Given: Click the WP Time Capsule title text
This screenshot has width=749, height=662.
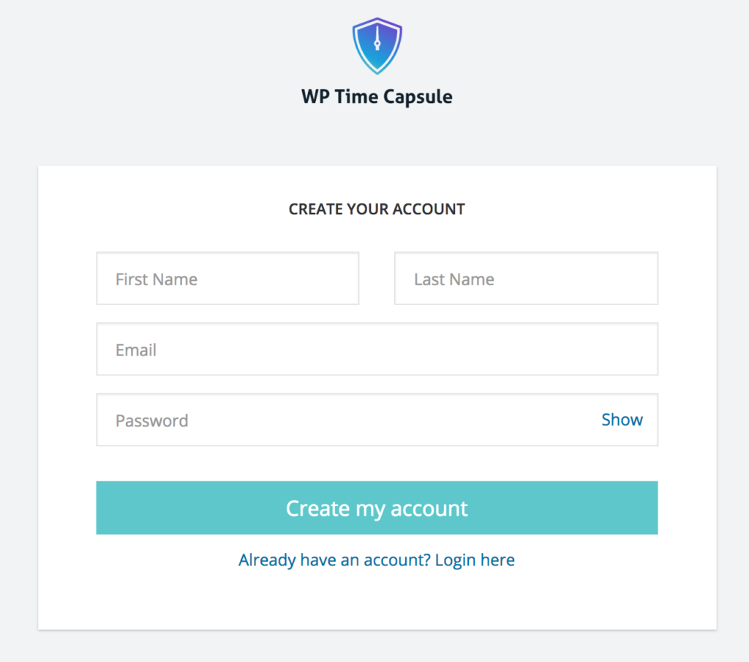Looking at the screenshot, I should [377, 97].
